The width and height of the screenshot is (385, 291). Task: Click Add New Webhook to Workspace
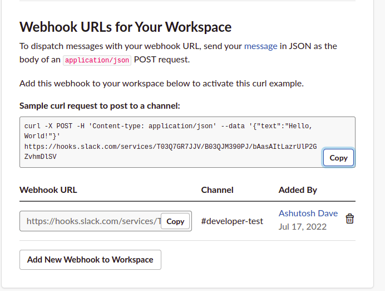[90, 260]
